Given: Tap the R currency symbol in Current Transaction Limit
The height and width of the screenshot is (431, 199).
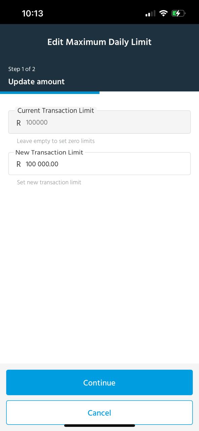Looking at the screenshot, I should tap(19, 123).
